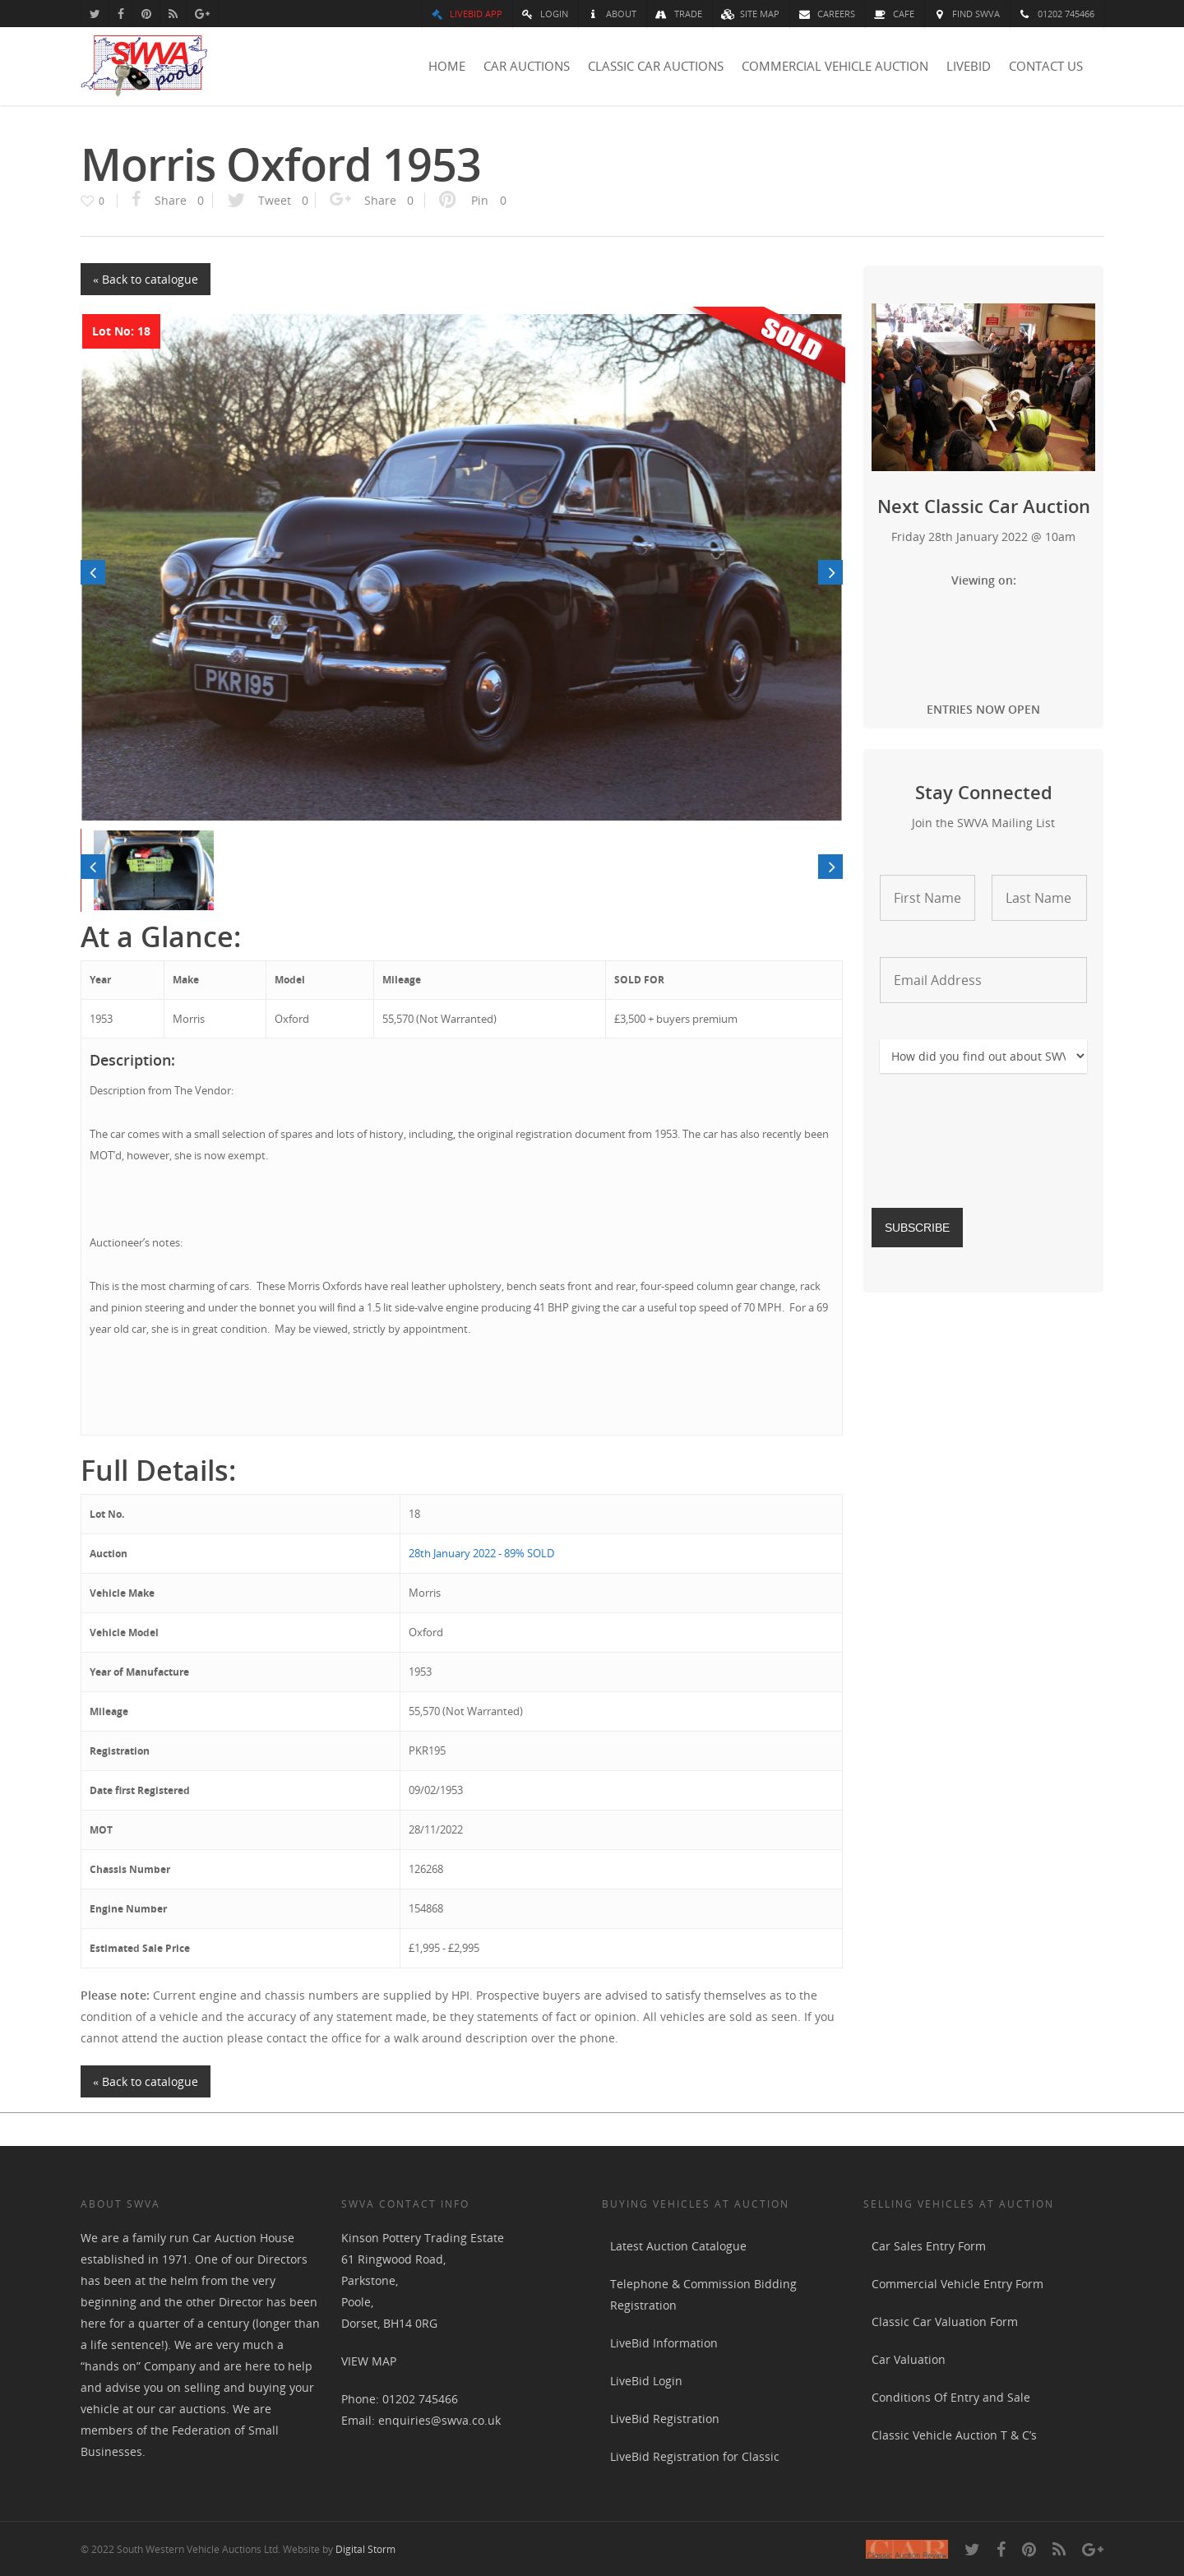Select the boot photo thumbnail

coord(154,870)
